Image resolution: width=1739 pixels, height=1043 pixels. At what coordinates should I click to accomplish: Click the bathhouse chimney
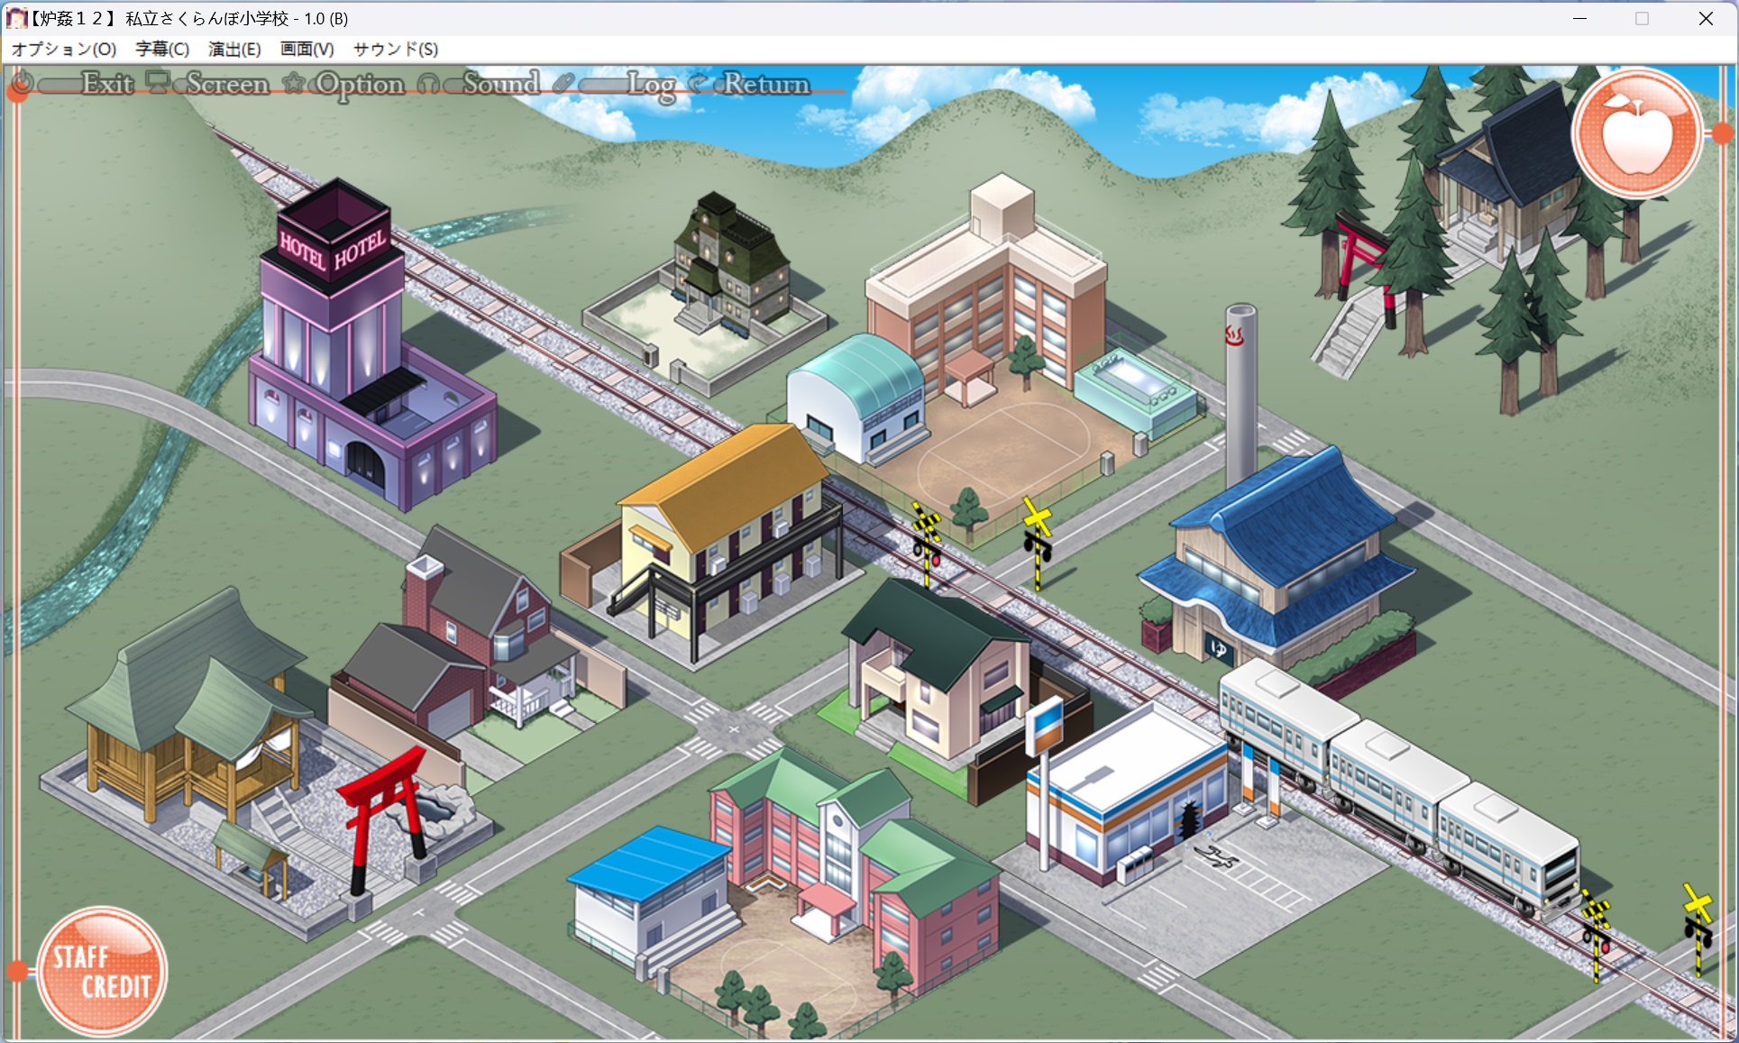click(x=1240, y=397)
